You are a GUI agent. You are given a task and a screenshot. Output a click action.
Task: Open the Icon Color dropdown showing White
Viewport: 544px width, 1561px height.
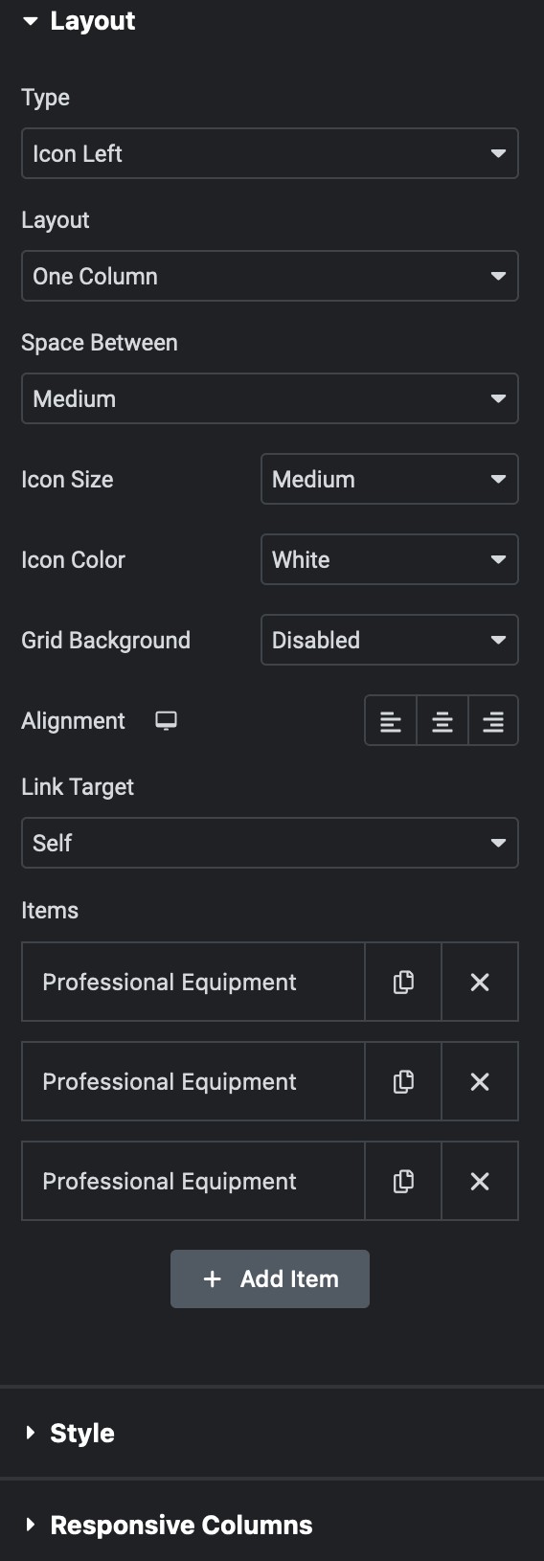(x=390, y=559)
